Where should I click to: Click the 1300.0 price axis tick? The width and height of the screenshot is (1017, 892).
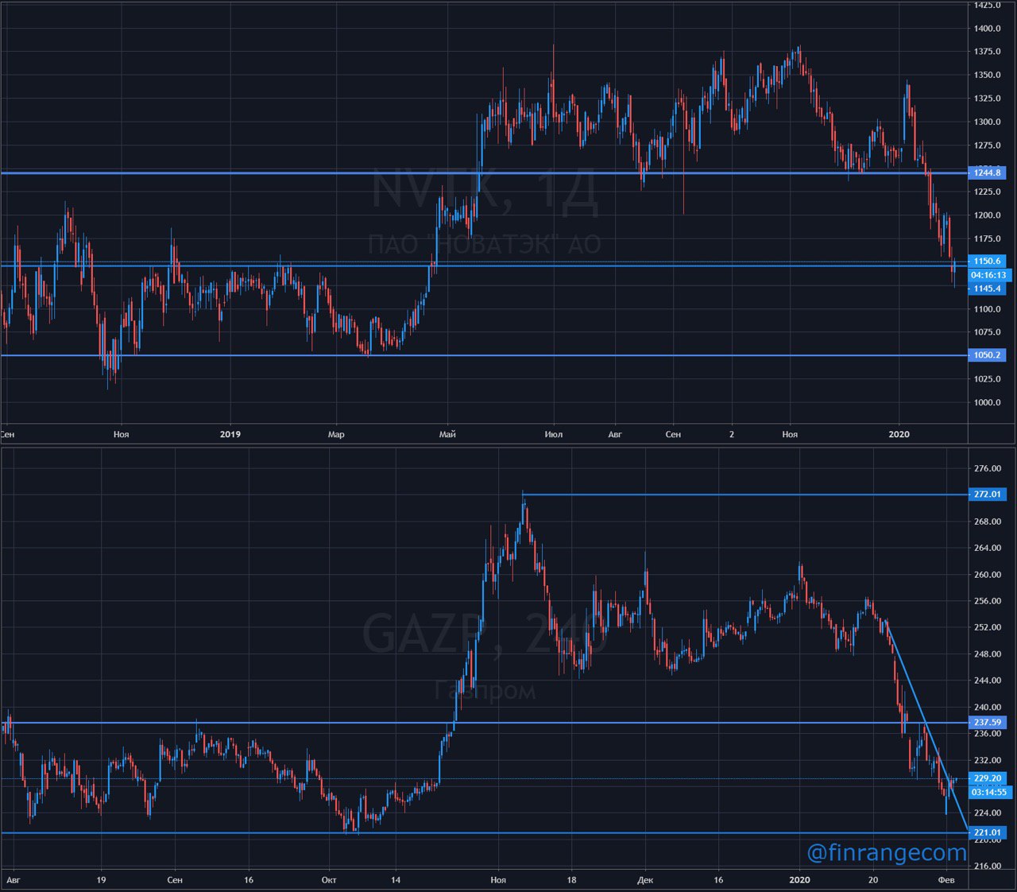pos(988,122)
